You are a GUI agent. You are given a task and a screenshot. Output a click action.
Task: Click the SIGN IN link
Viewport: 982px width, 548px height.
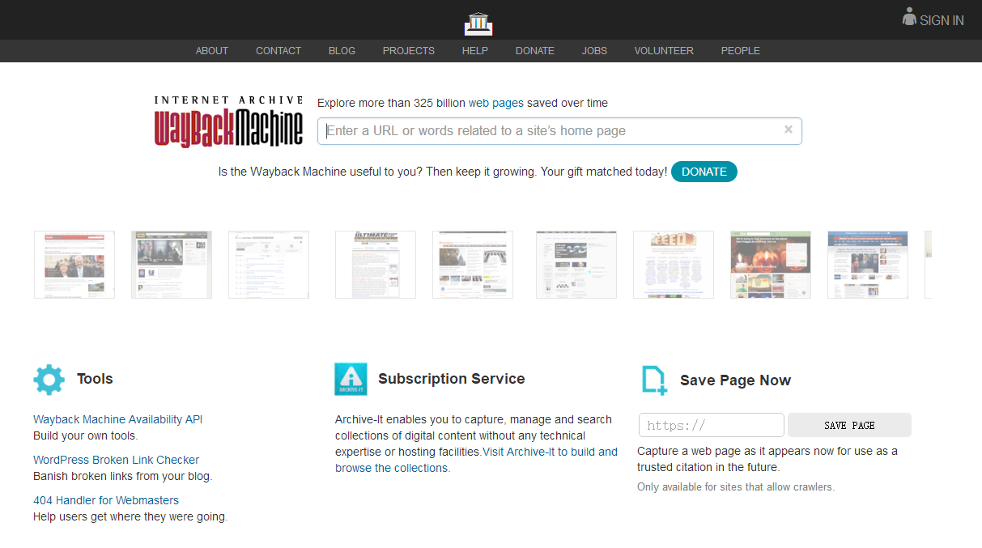942,20
